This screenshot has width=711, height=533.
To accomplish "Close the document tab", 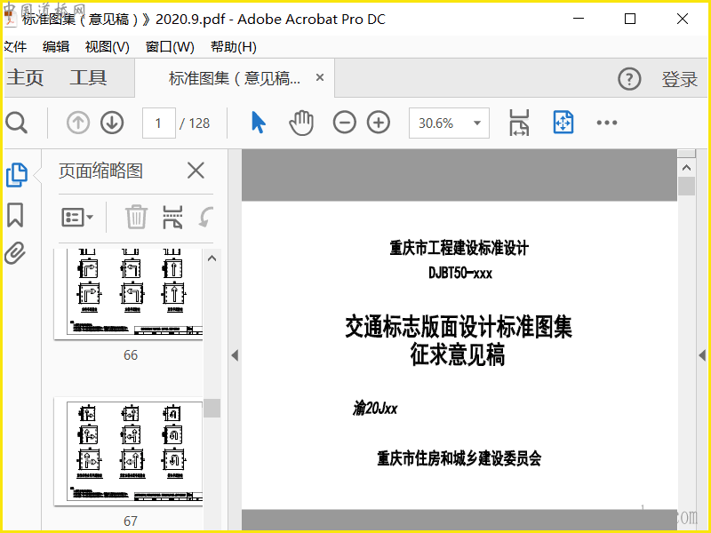I will point(320,77).
